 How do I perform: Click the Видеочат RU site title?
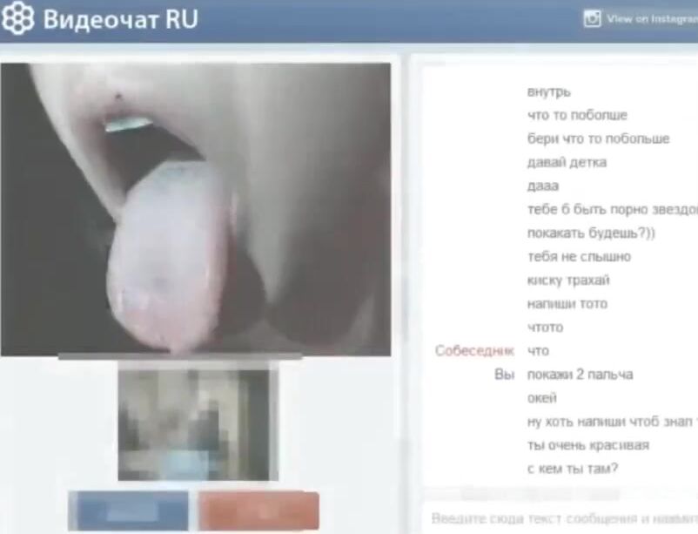pyautogui.click(x=120, y=19)
